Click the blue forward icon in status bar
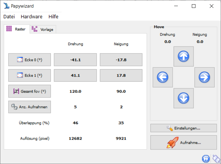 [206, 159]
